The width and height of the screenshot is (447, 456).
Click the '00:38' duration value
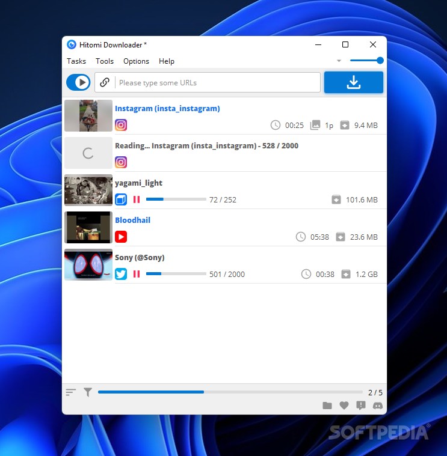(x=325, y=274)
